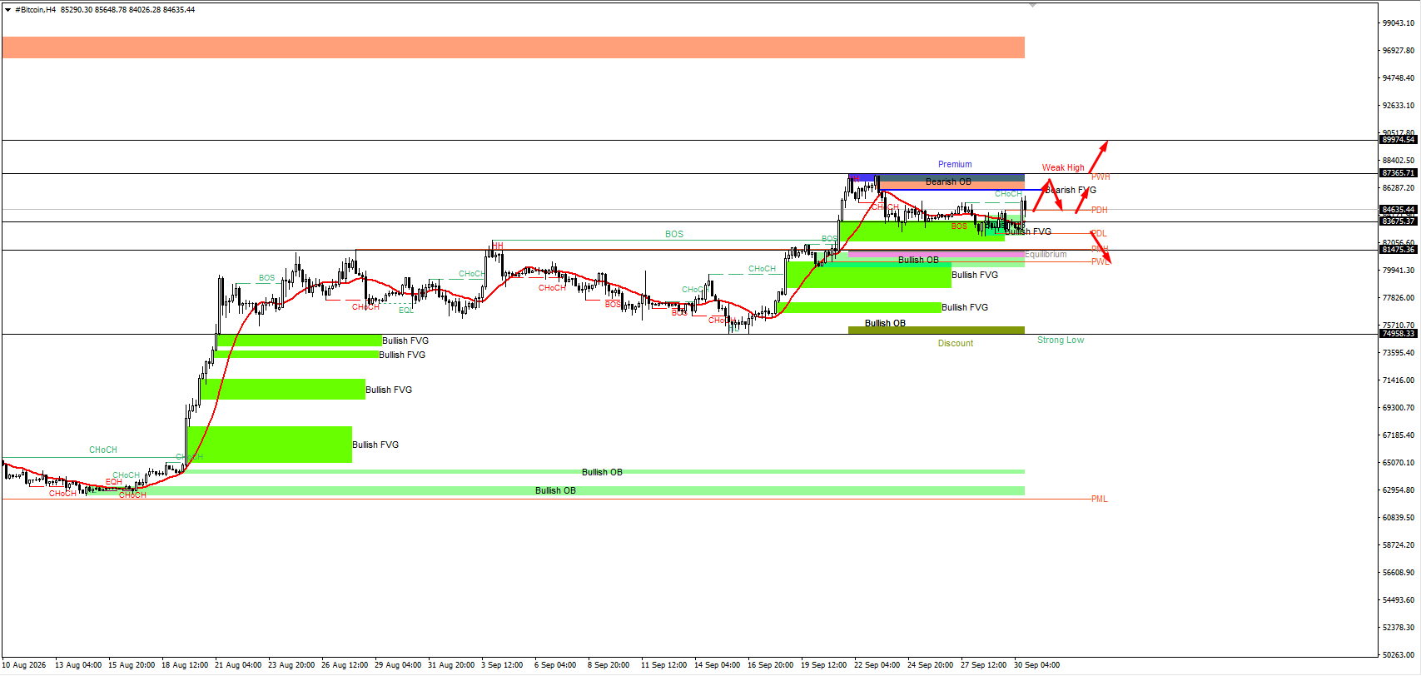Click the Premium label

click(955, 165)
